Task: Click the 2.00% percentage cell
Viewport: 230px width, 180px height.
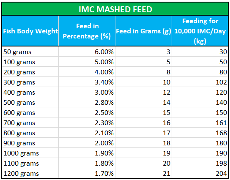Action: (x=87, y=143)
